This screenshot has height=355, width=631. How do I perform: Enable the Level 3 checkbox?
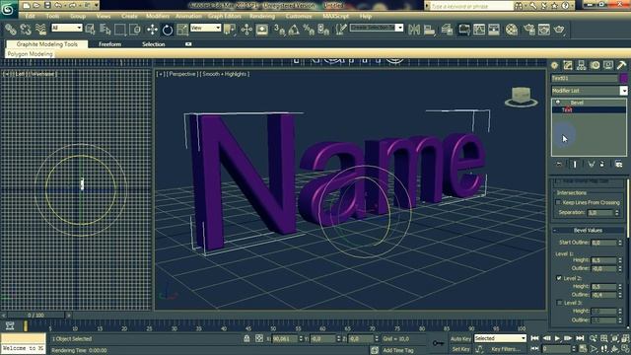559,303
